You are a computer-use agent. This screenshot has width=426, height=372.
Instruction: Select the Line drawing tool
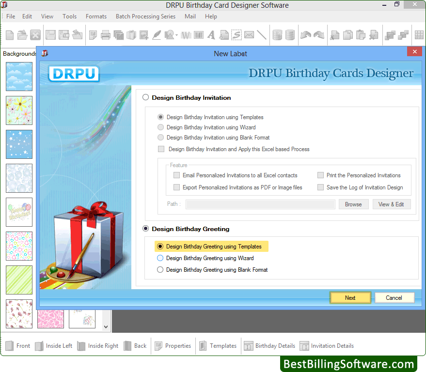pyautogui.click(x=261, y=35)
